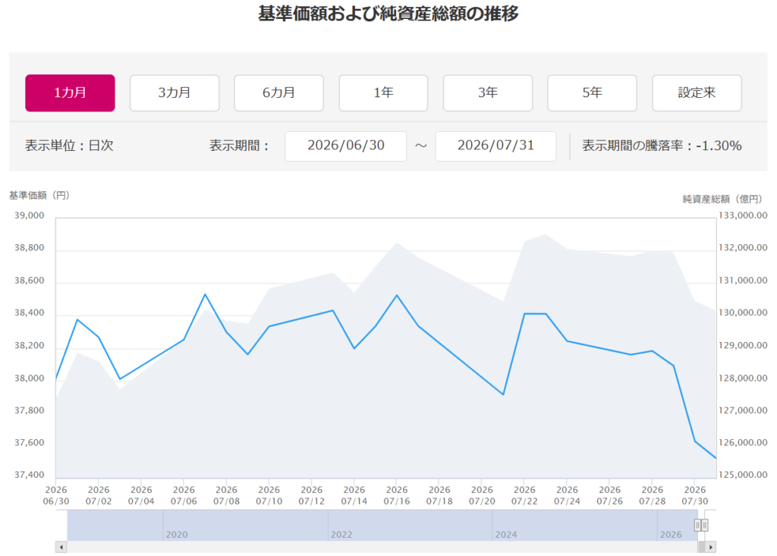Click the 2026 07/22 x-axis label
The width and height of the screenshot is (777, 556).
click(524, 495)
